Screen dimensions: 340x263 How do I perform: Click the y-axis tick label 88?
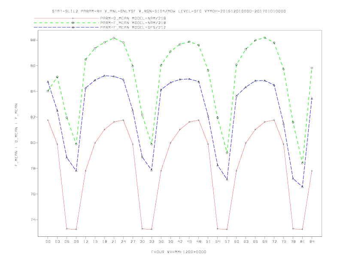(33, 40)
